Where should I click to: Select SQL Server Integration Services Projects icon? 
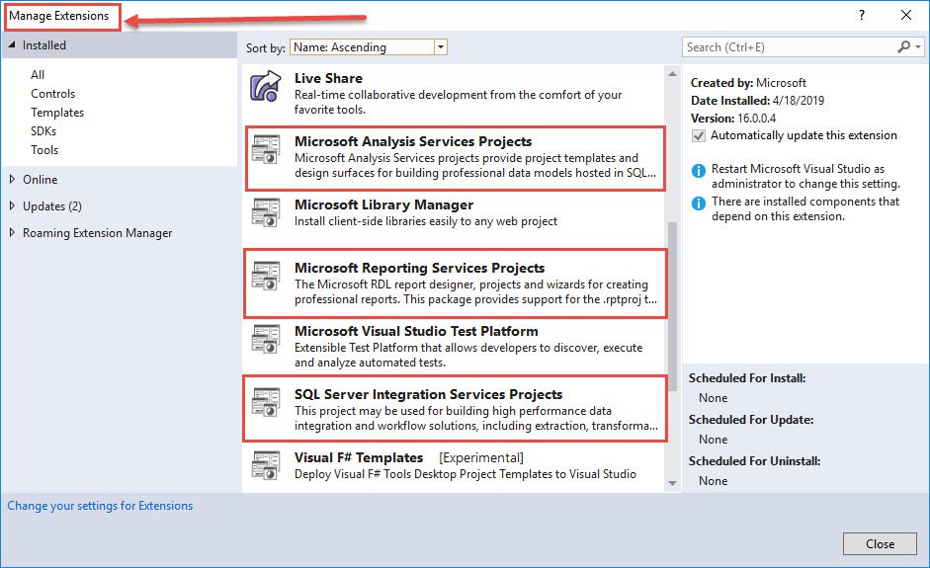(x=265, y=402)
